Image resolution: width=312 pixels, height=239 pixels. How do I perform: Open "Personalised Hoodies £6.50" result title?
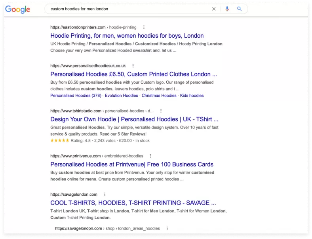click(x=133, y=74)
